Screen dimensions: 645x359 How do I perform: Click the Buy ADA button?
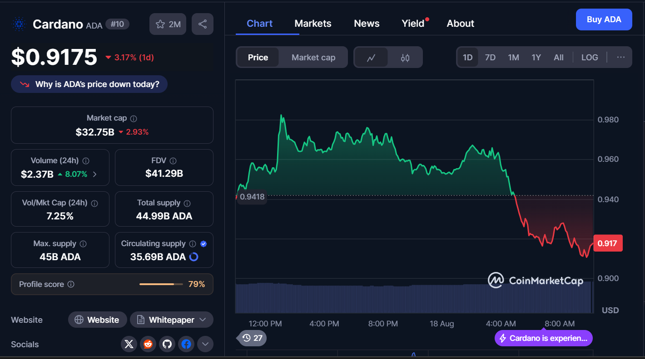point(604,19)
